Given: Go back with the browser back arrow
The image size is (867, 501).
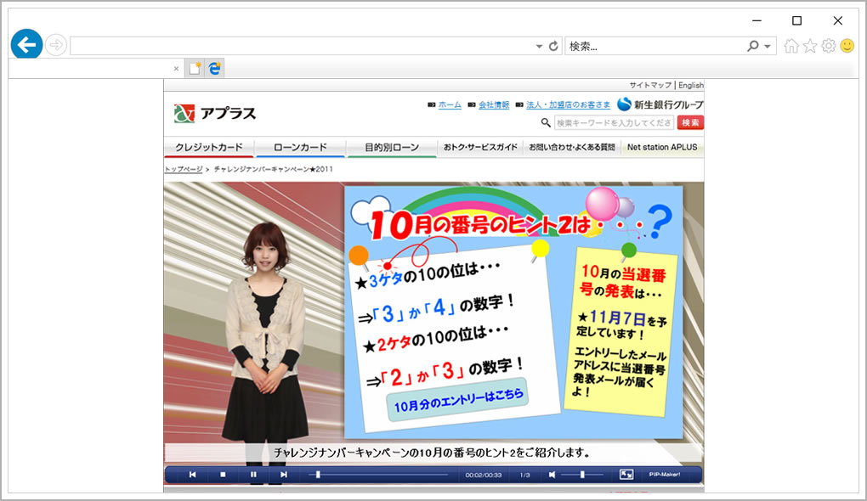Looking at the screenshot, I should (x=26, y=44).
